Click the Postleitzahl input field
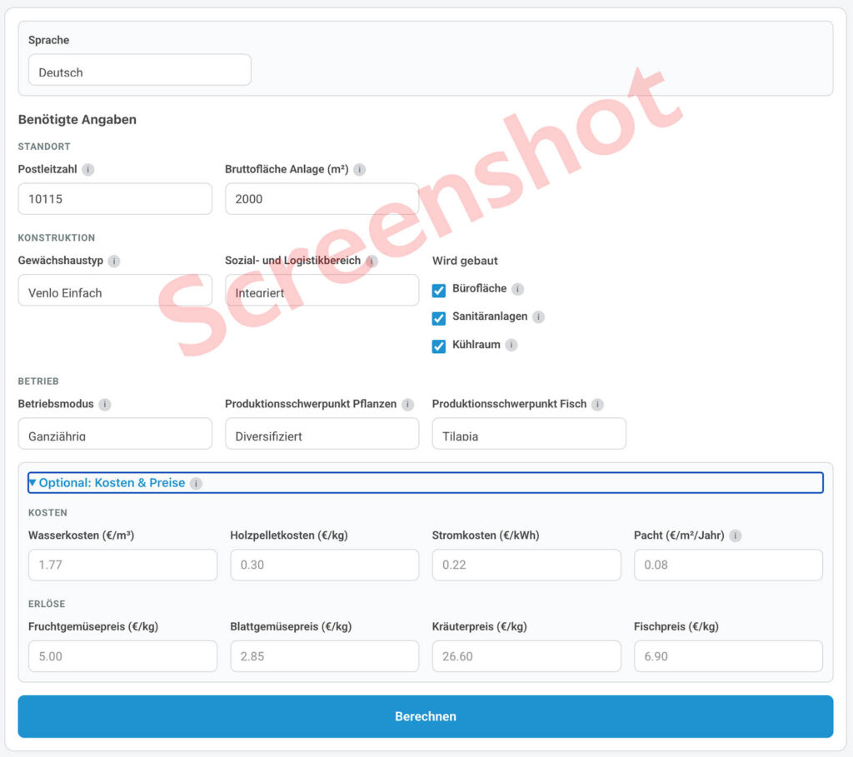Image resolution: width=853 pixels, height=757 pixels. pos(115,199)
